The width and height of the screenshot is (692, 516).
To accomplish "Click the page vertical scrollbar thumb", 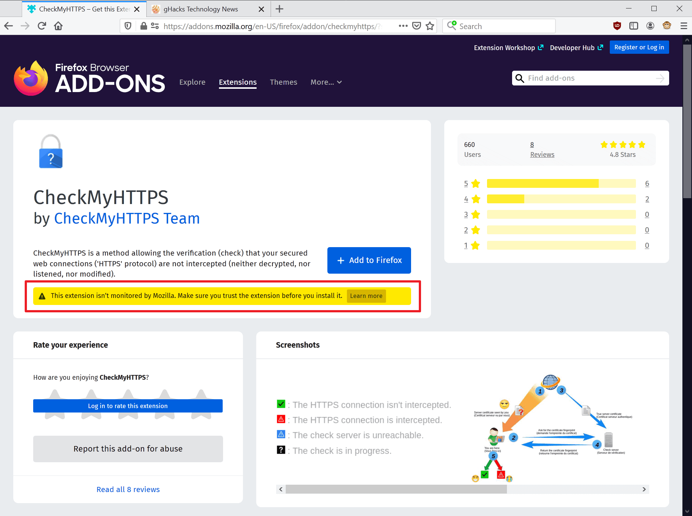I will click(687, 122).
